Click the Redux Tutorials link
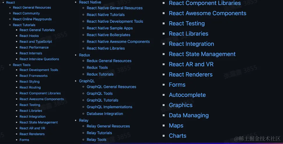The width and height of the screenshot is (283, 144). tap(100, 74)
